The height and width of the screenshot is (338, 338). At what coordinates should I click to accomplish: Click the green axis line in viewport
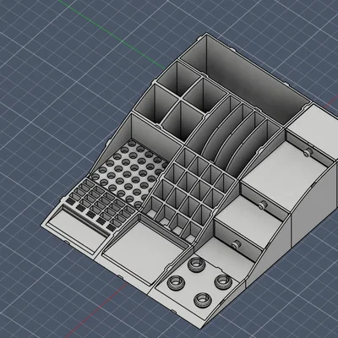click(x=112, y=35)
